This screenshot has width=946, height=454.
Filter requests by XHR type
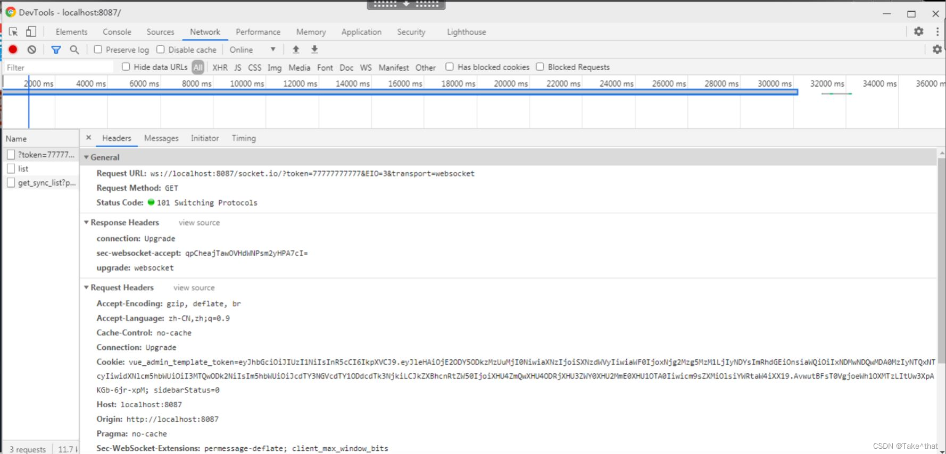pos(220,68)
